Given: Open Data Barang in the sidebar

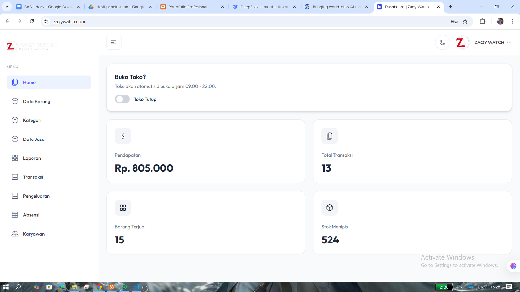Looking at the screenshot, I should tap(36, 102).
